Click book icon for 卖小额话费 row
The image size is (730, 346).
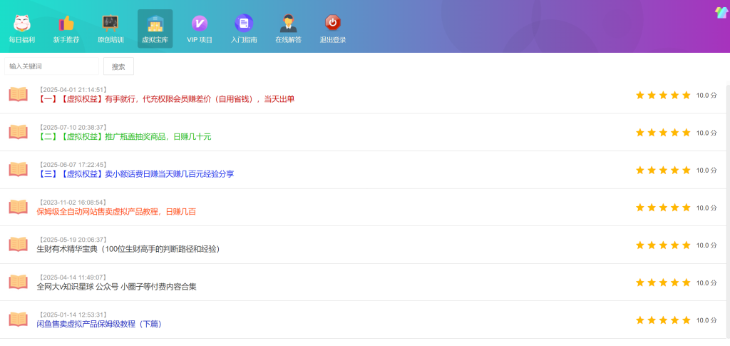[18, 170]
